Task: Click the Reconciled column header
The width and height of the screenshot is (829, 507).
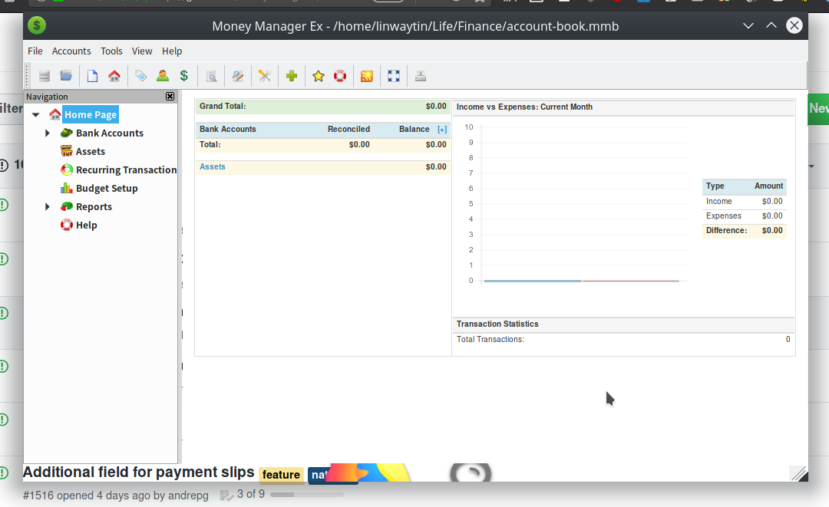Action: coord(349,129)
